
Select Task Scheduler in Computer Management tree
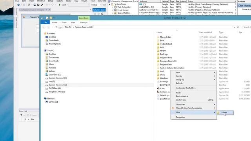(x=124, y=7)
